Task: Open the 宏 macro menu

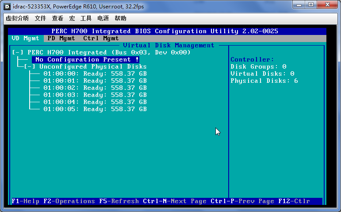Action: tap(72, 18)
